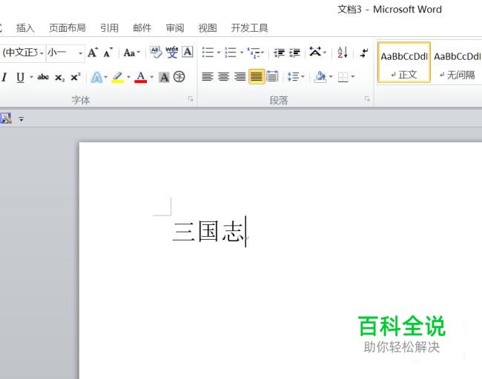Click the Increase Indent icon
Screen dimensions: 482x379
point(294,53)
